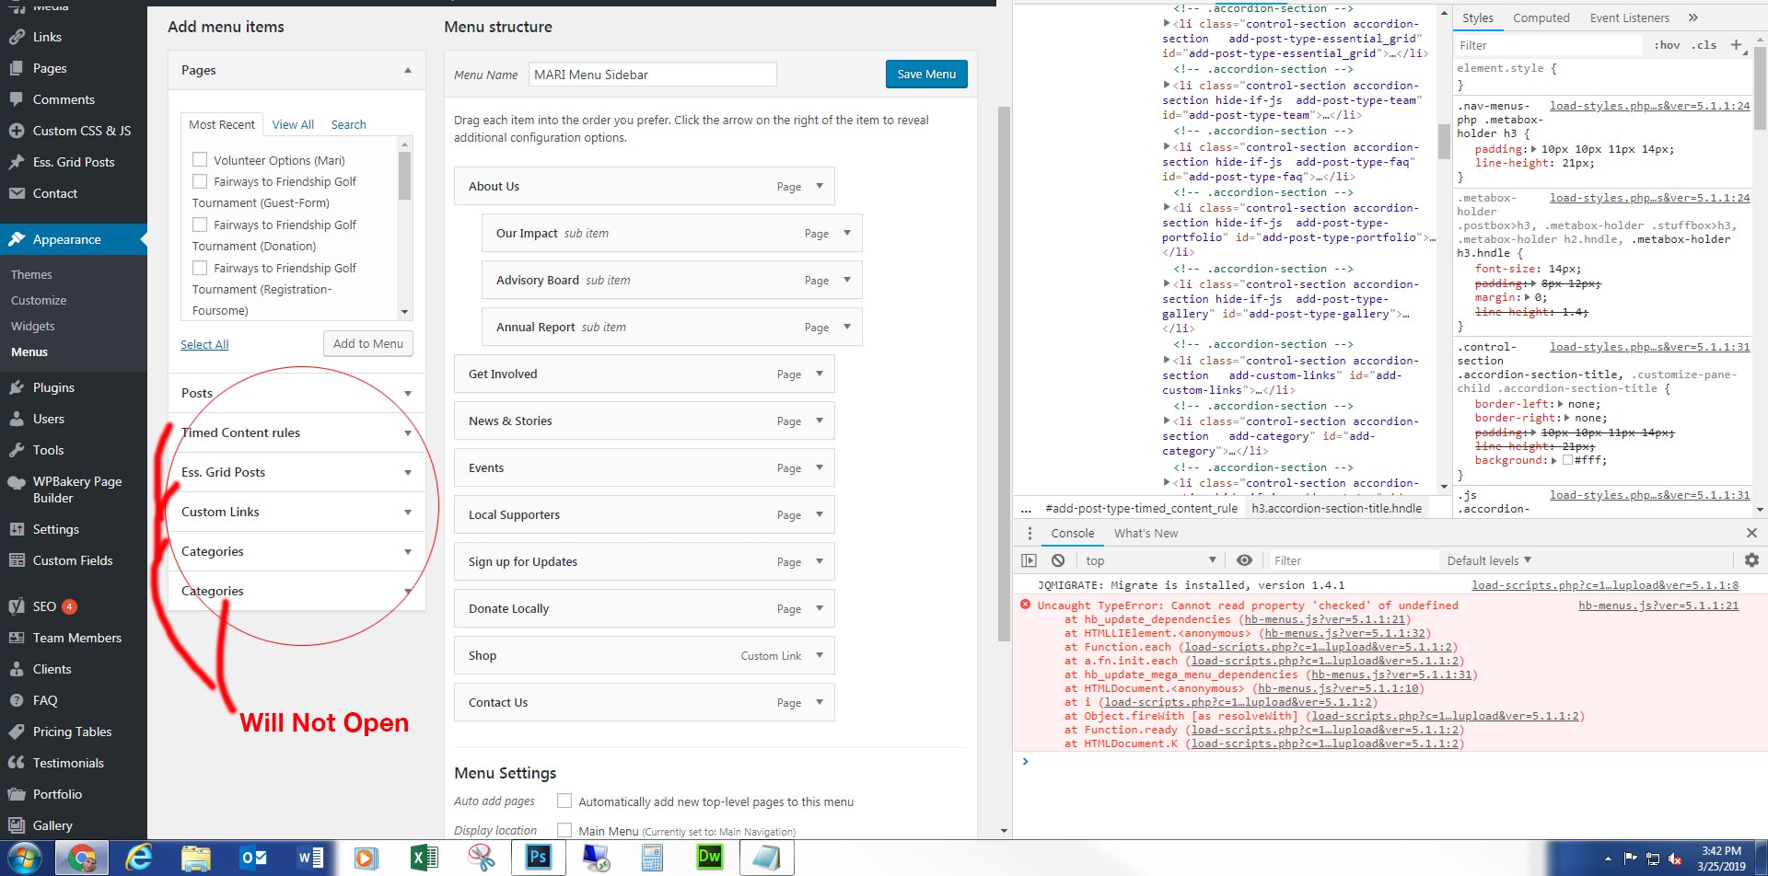The image size is (1768, 876).
Task: Switch to the Computed tab
Action: click(x=1541, y=17)
